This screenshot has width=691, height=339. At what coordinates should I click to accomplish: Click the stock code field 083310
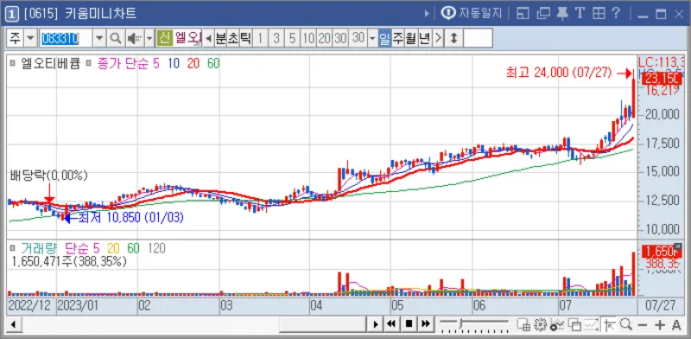66,38
